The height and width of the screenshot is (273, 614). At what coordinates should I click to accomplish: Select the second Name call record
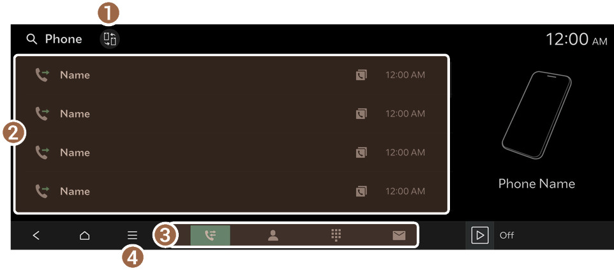coord(232,114)
